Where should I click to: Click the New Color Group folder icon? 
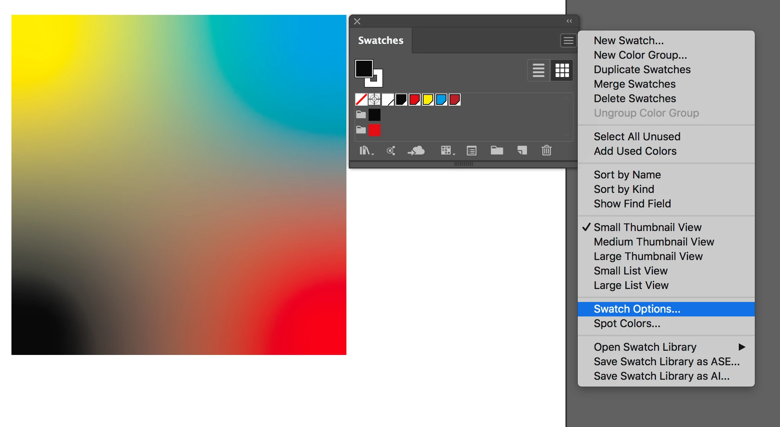496,151
